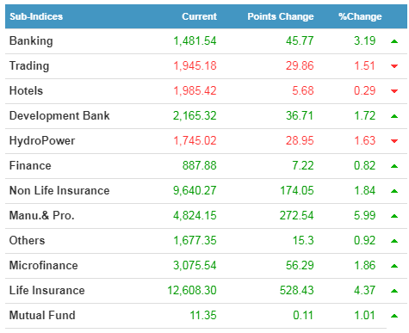The width and height of the screenshot is (409, 333).
Task: Click the red down arrow for Trading
Action: [x=394, y=66]
